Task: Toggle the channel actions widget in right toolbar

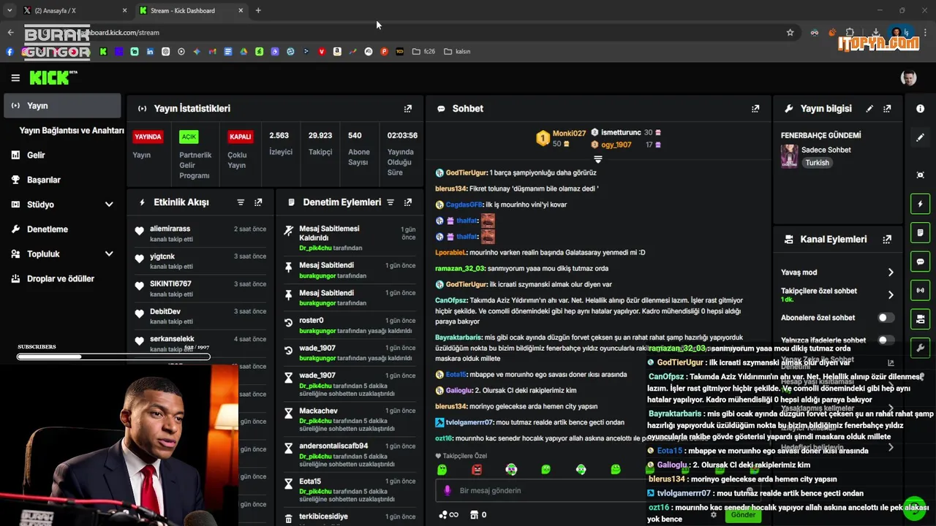Action: [920, 319]
